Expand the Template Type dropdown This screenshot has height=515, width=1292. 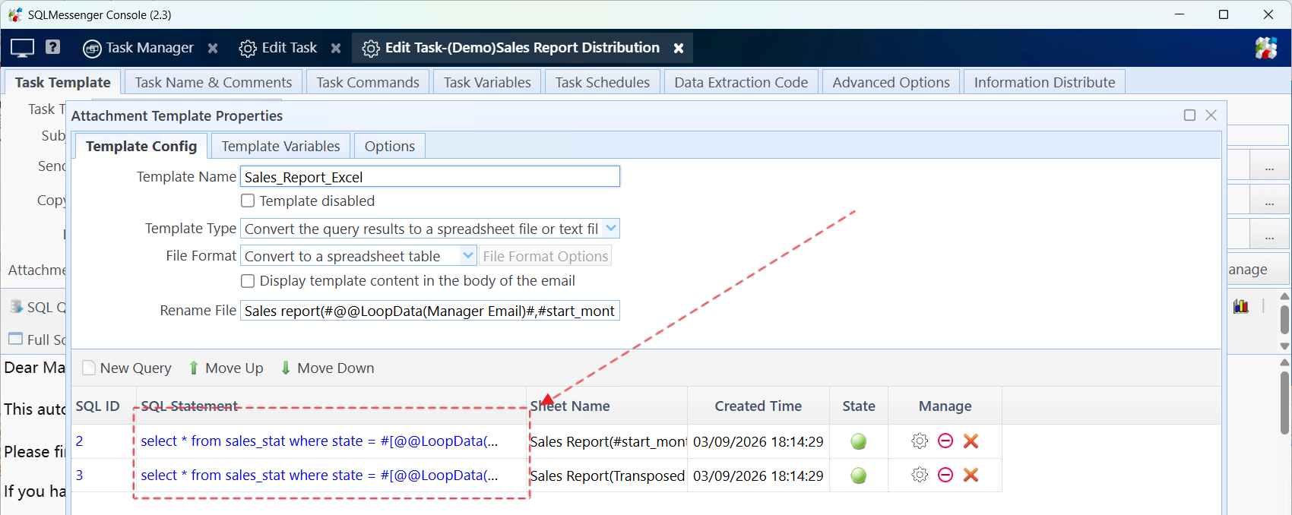point(611,229)
